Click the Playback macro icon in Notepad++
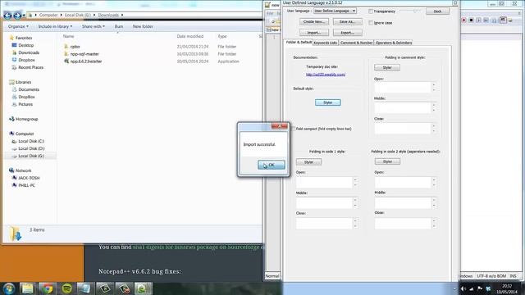Viewport: 525px width, 295px height. click(478, 20)
